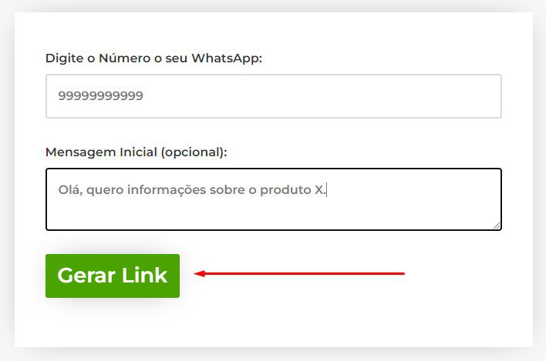Click the 'Mensagem Inicial (opcional)' label
546x361 pixels.
coord(136,152)
